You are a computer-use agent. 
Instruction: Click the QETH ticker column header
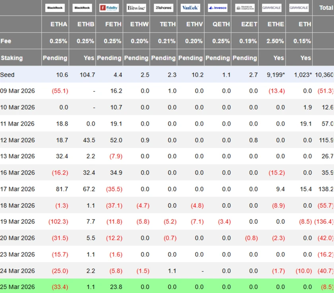pyautogui.click(x=221, y=24)
